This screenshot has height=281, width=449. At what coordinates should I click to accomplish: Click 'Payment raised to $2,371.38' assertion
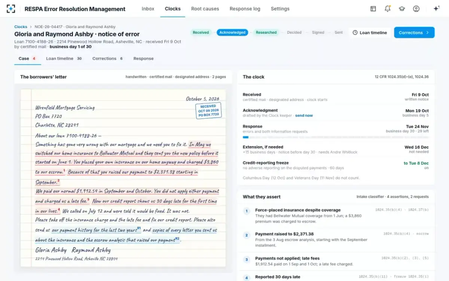(x=284, y=234)
